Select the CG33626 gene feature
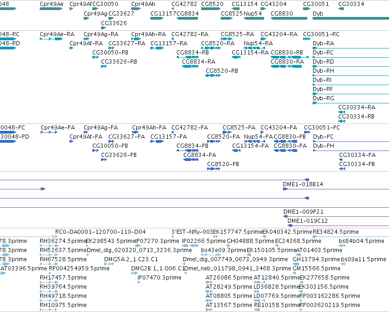Viewport: 389px width, 312px height. pyautogui.click(x=103, y=27)
